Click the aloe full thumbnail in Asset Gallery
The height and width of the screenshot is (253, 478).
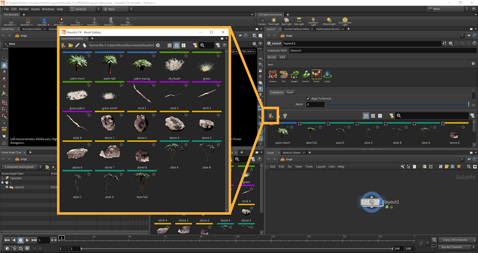142,183
